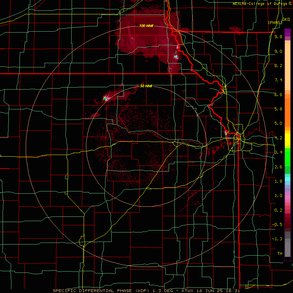The height and width of the screenshot is (293, 293).
Task: Click the 9.8 legend value
Action: (x=278, y=36)
